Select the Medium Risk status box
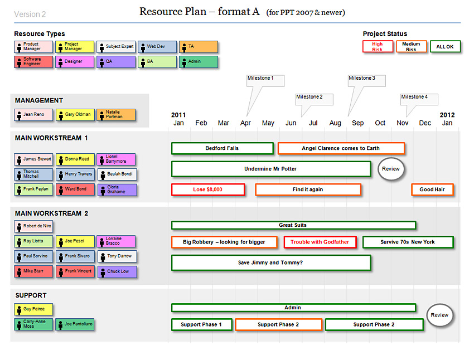Screen dimensions: 474x360 point(411,47)
